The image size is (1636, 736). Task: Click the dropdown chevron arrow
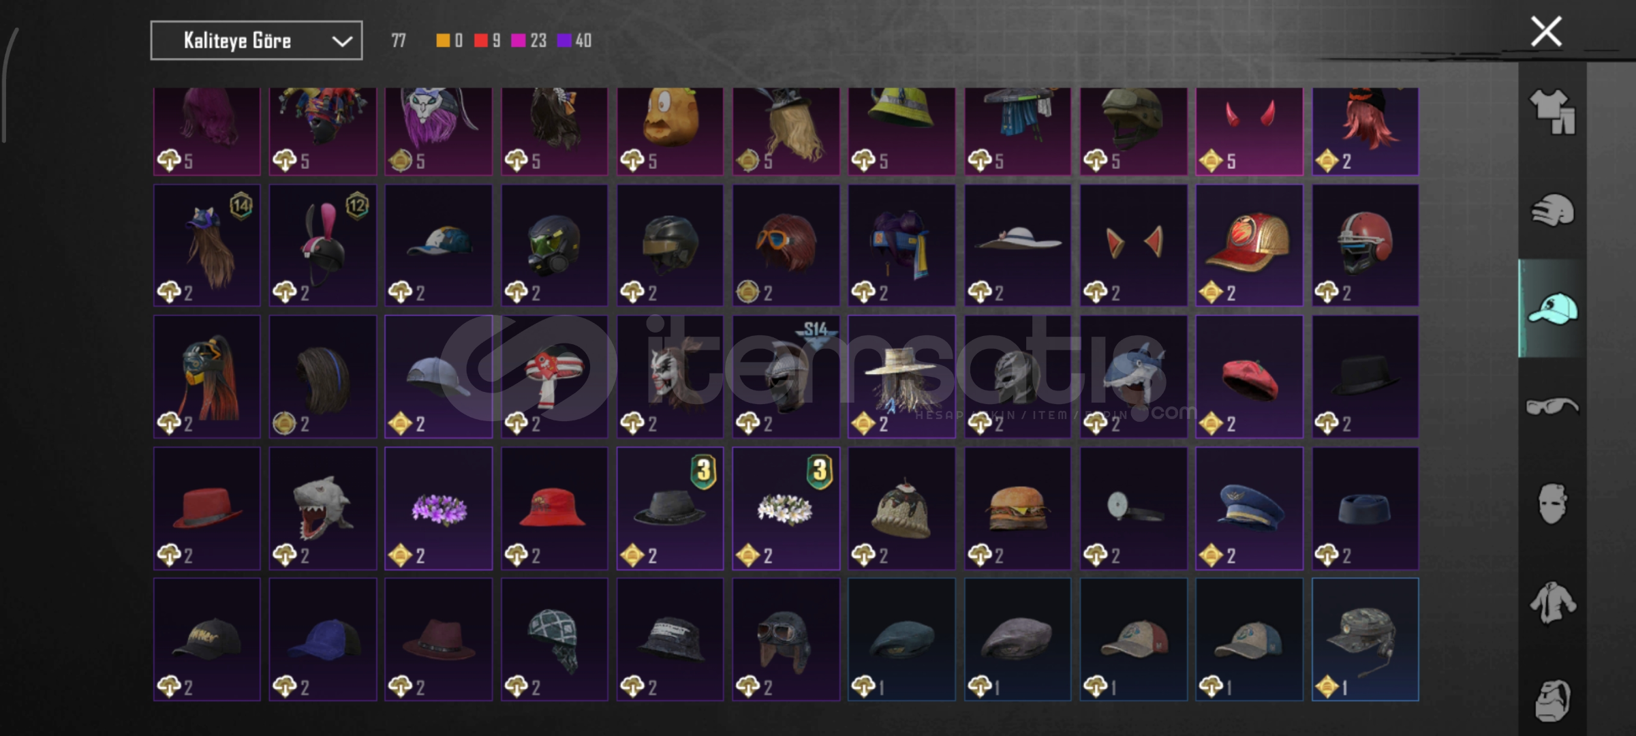pyautogui.click(x=342, y=42)
